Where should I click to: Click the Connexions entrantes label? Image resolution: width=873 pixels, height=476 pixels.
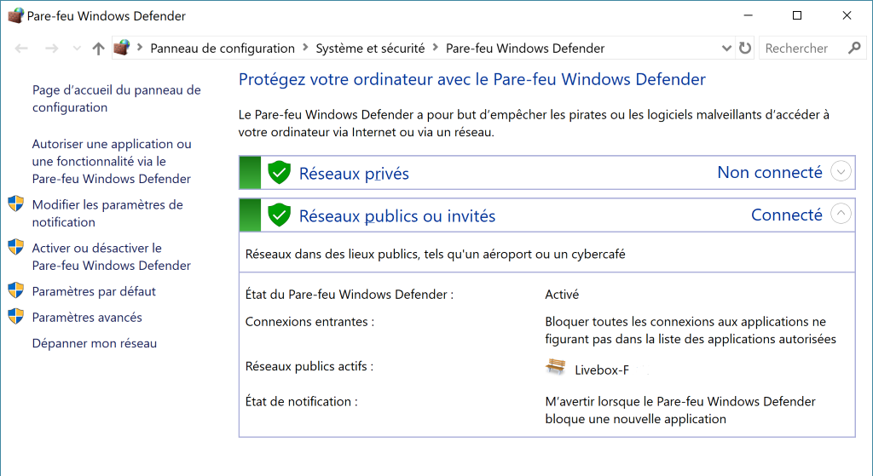(309, 322)
